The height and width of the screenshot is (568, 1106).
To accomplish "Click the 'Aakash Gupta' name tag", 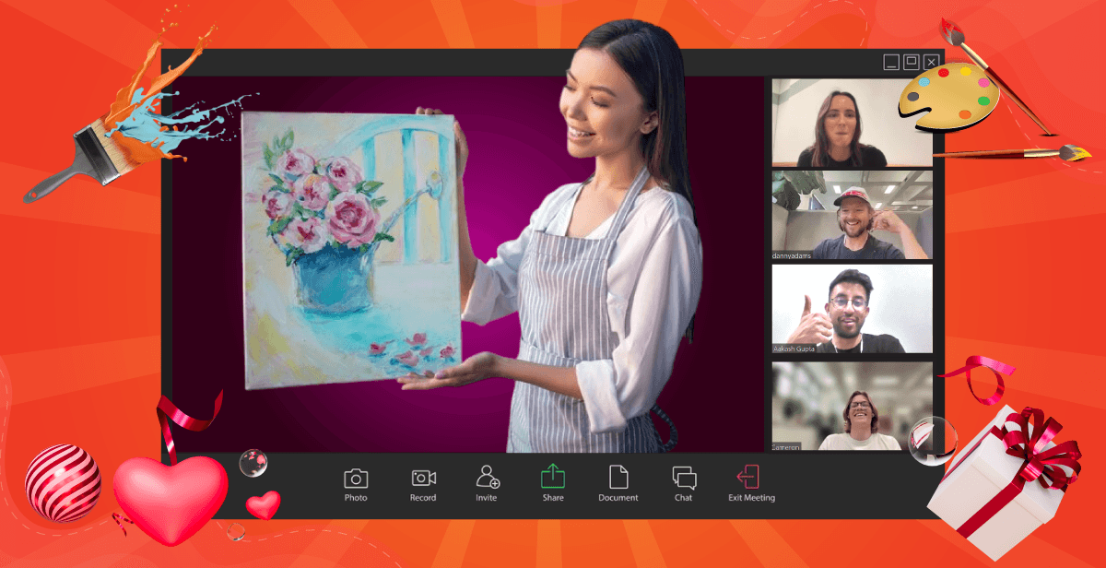I will click(x=794, y=349).
